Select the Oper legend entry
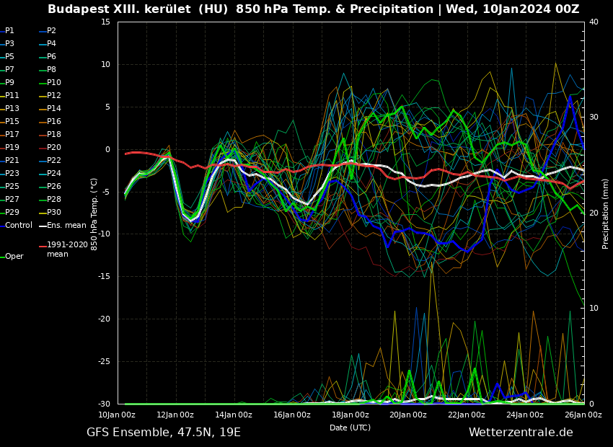The image size is (613, 447). point(14,257)
